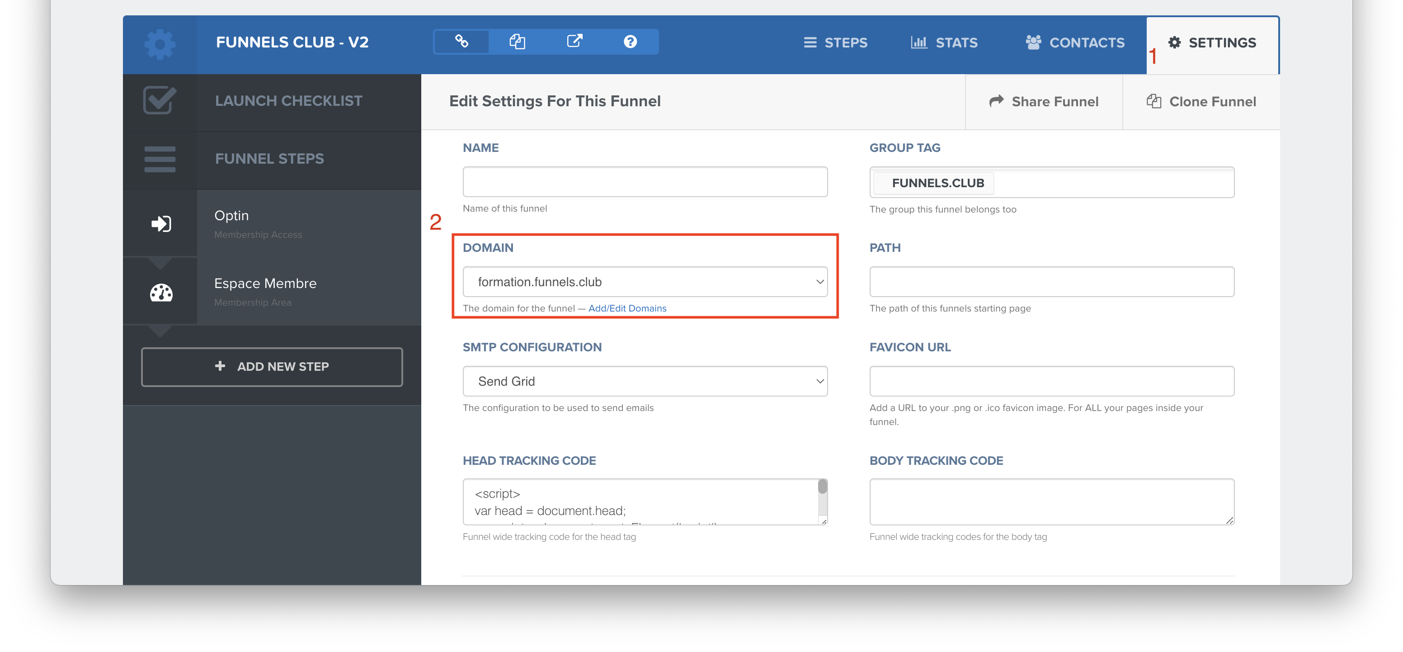Click the link chain icon in header
This screenshot has height=652, width=1403.
461,42
